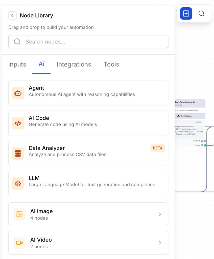Click the green Output connector dot
This screenshot has width=214, height=259.
tap(205, 145)
